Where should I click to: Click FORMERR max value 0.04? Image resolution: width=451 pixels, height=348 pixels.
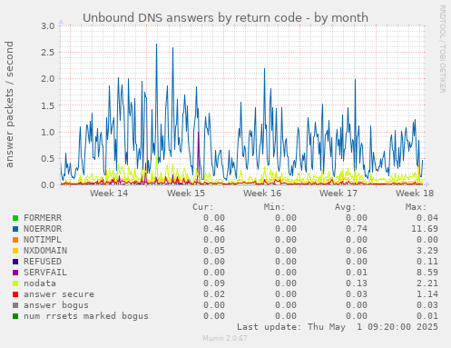427,218
